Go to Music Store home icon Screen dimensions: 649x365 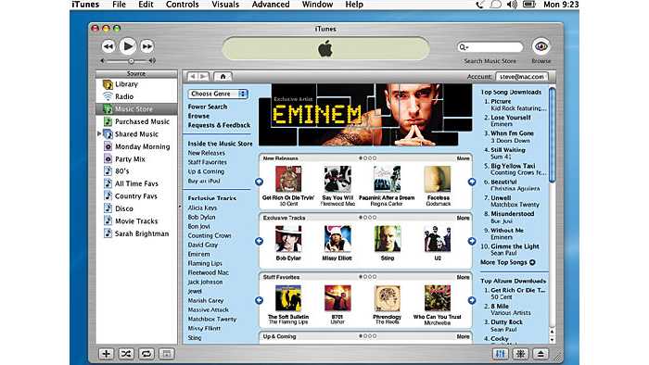pyautogui.click(x=223, y=77)
